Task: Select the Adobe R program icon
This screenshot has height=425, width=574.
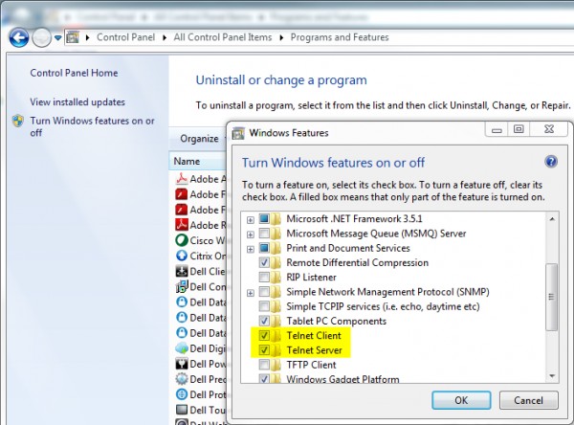Action: 182,225
